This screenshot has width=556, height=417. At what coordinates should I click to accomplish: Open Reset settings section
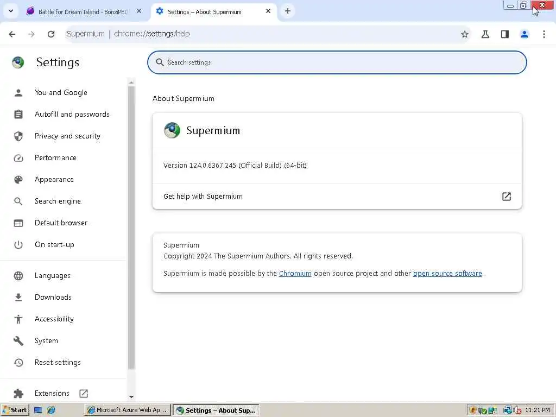58,362
